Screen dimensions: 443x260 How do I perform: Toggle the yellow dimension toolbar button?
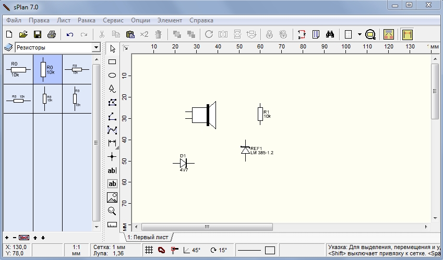(x=407, y=34)
